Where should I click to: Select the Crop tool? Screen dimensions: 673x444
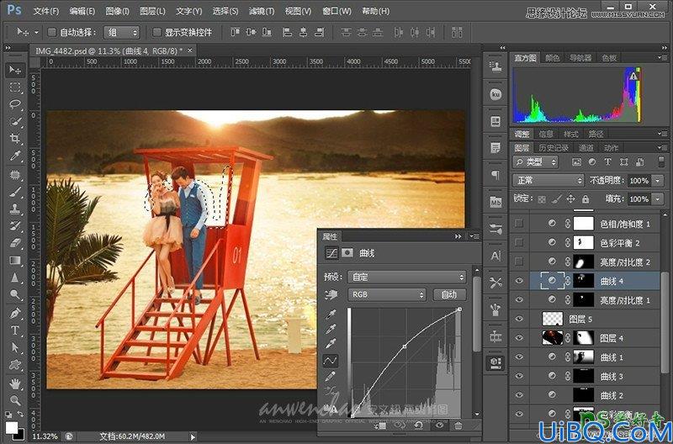(x=15, y=138)
